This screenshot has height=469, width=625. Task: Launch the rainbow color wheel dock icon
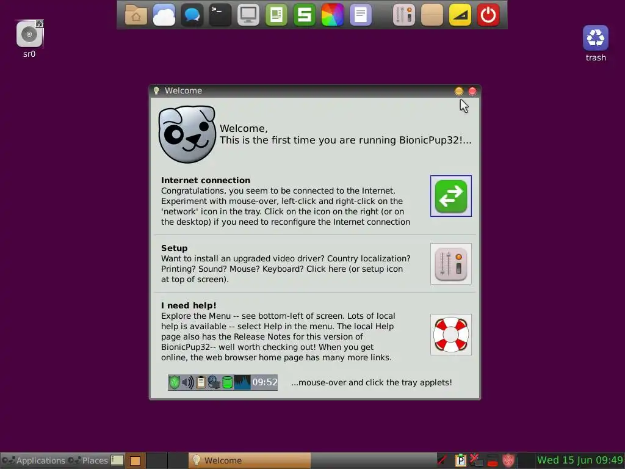point(332,15)
